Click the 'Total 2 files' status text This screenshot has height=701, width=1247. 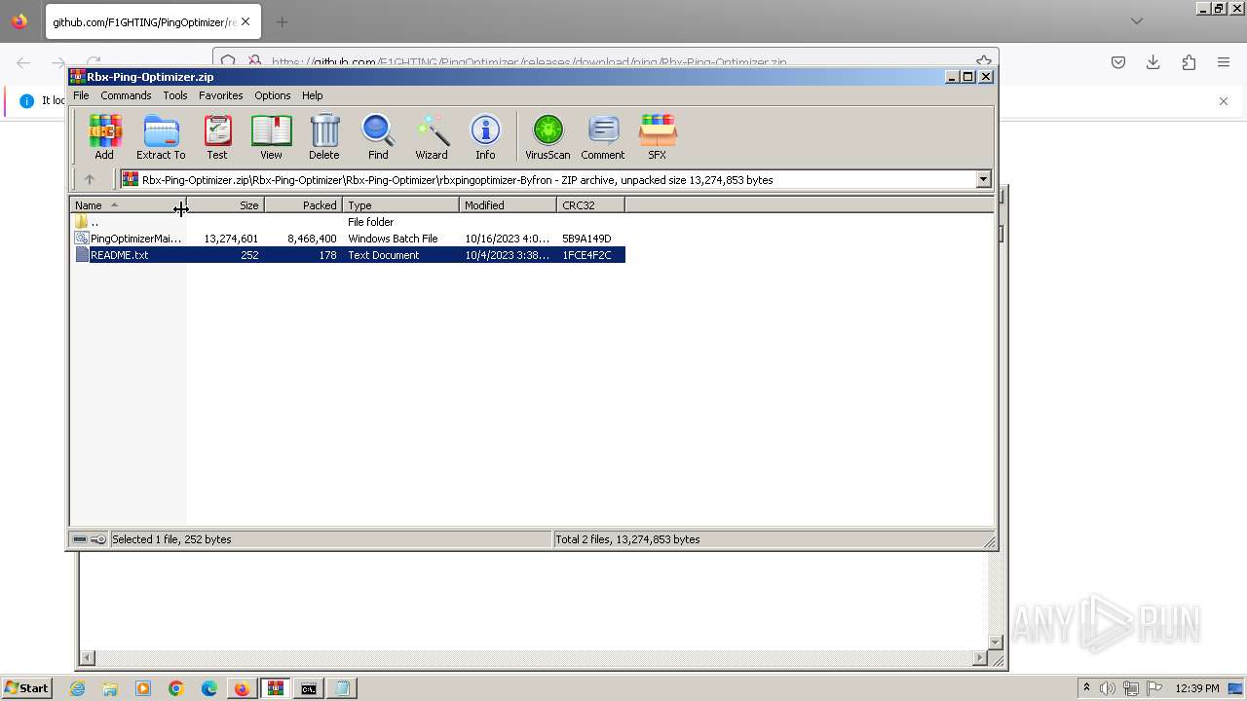pyautogui.click(x=627, y=539)
